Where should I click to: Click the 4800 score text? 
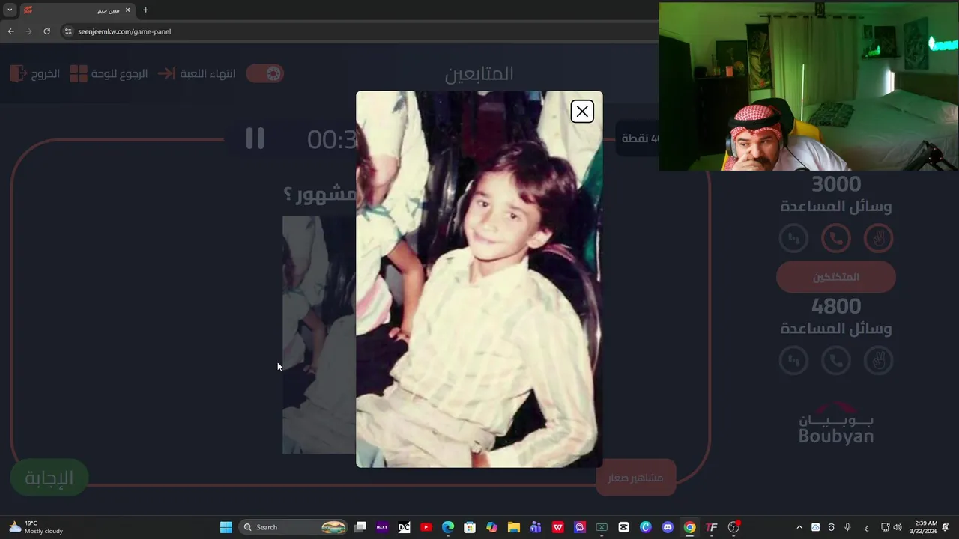[x=836, y=306]
